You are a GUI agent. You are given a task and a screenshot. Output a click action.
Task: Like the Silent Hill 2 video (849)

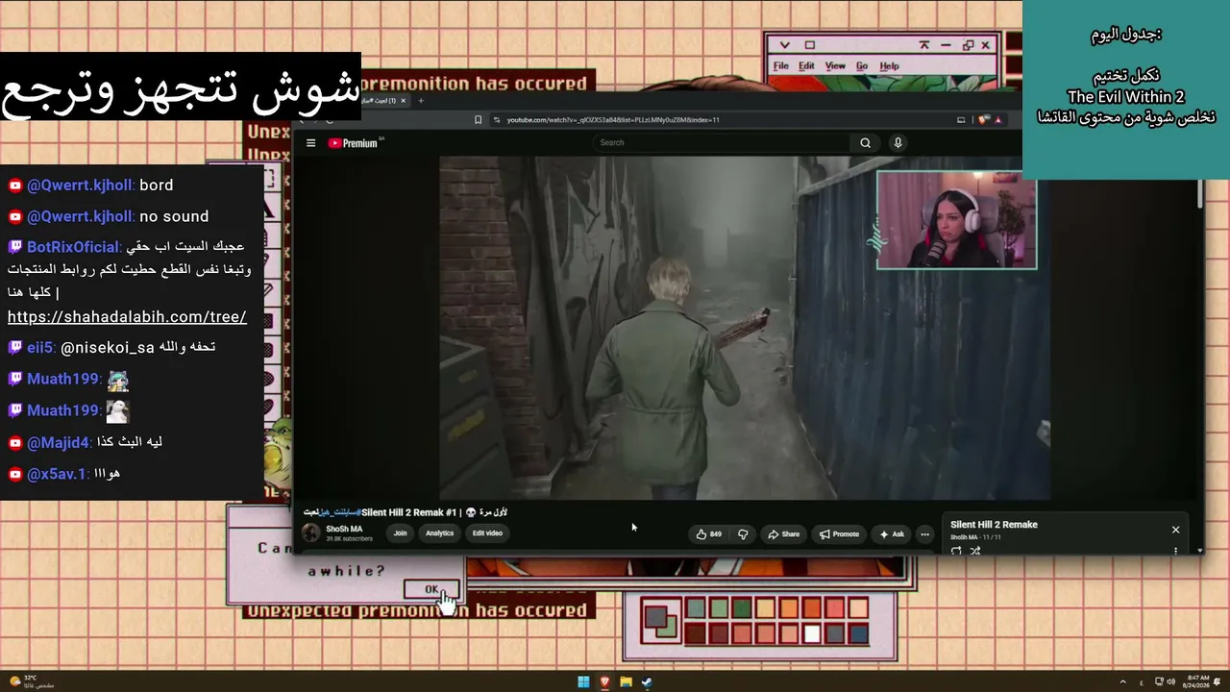709,534
